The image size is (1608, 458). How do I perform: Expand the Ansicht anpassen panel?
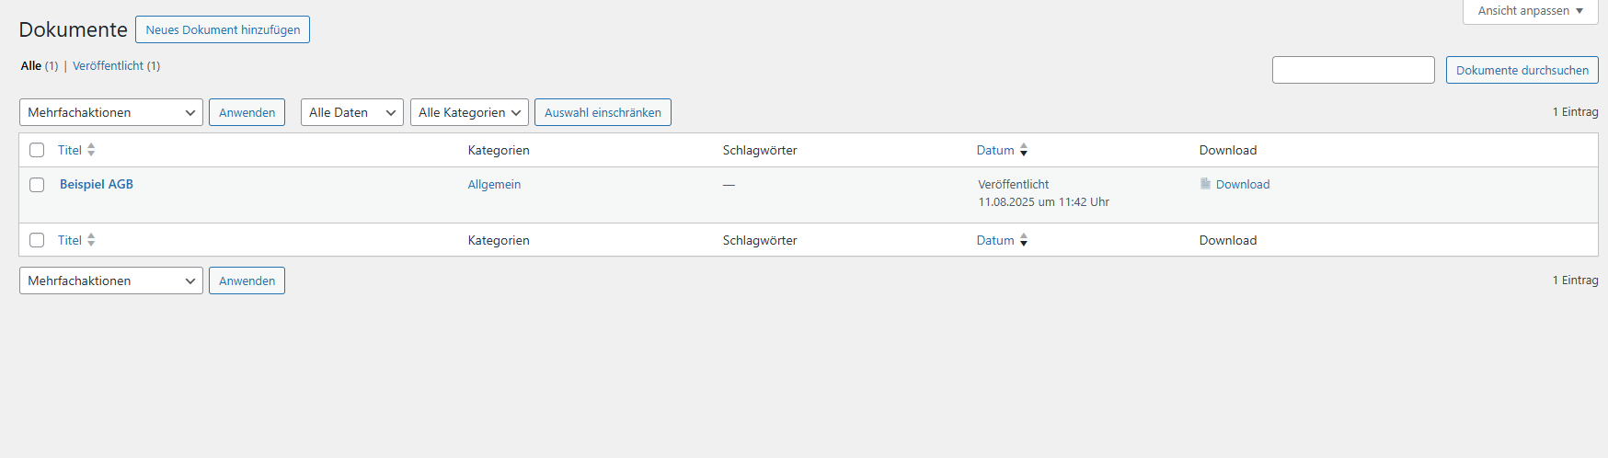click(1530, 11)
